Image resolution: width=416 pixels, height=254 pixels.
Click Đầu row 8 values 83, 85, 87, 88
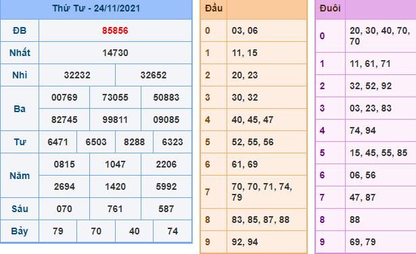pos(260,220)
